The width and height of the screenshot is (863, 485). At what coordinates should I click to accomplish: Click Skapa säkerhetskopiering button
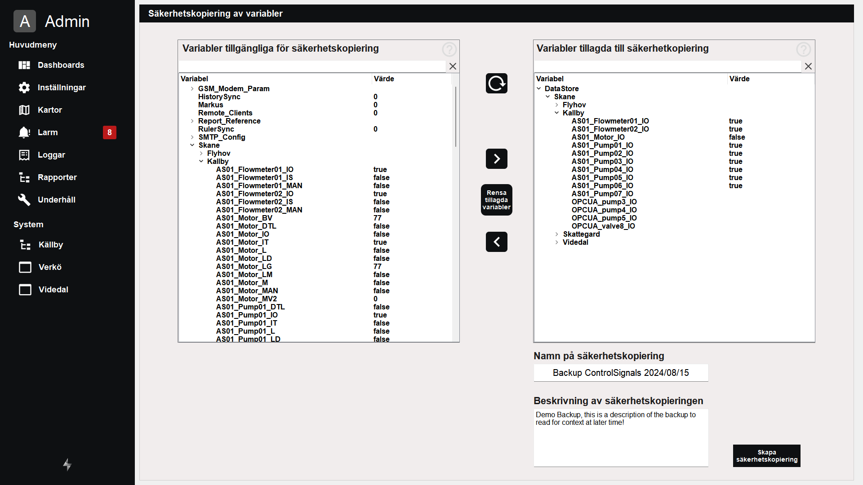click(766, 456)
